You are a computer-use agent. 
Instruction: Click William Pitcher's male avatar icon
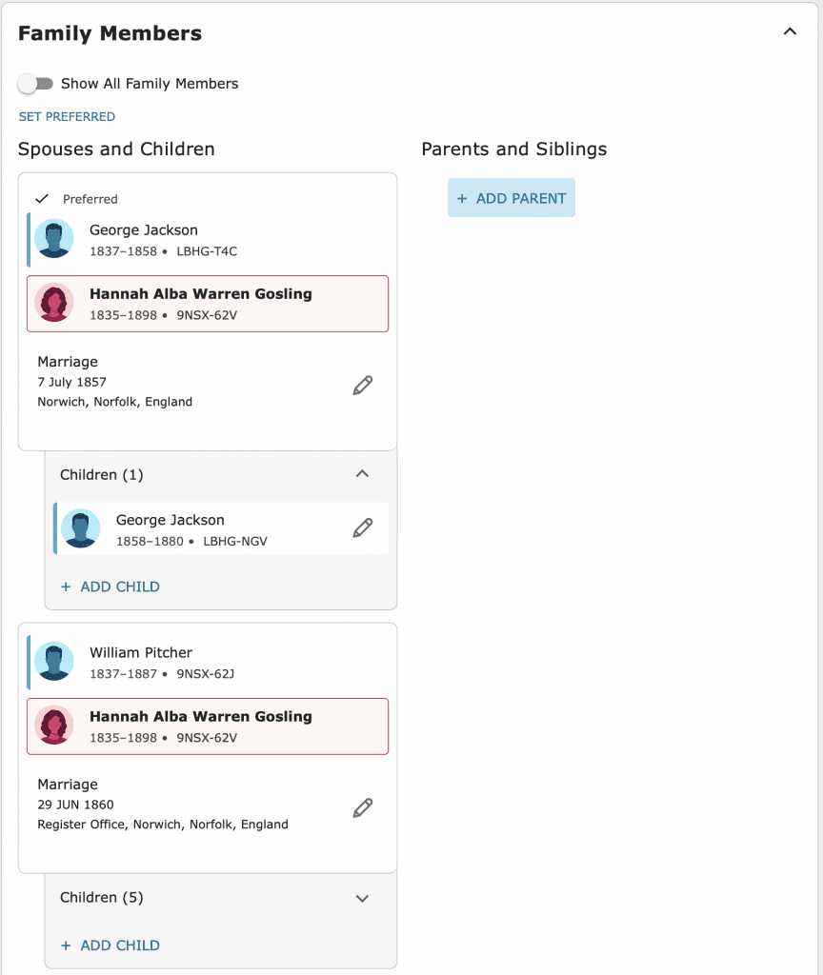54,661
